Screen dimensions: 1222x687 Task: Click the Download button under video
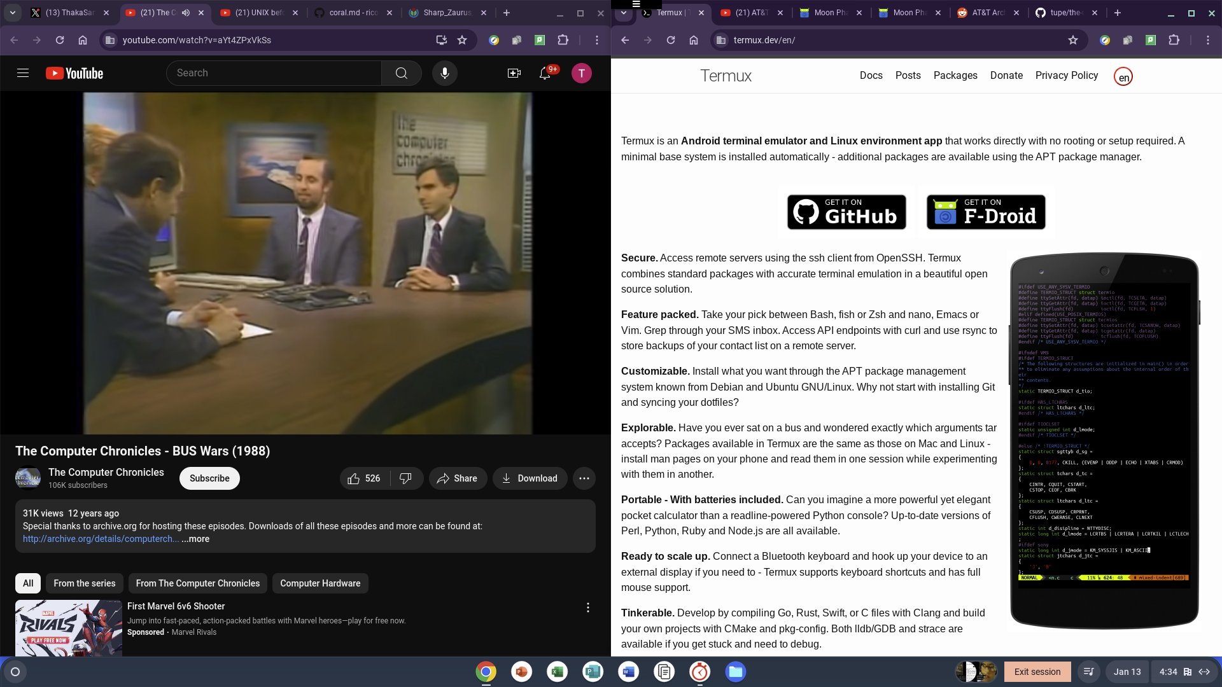pos(530,478)
